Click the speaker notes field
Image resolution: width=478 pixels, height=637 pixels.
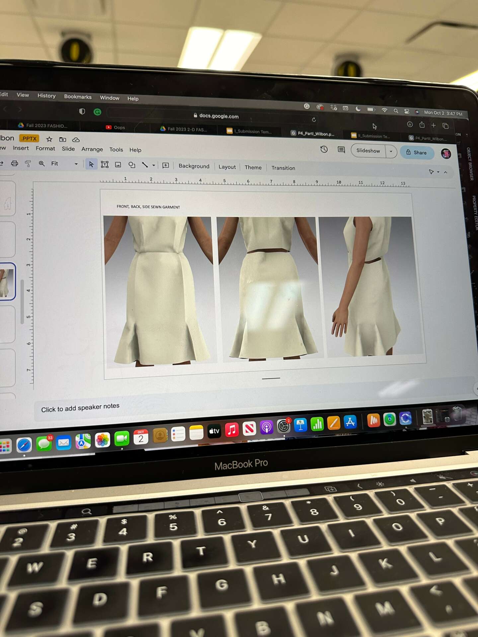pos(80,407)
